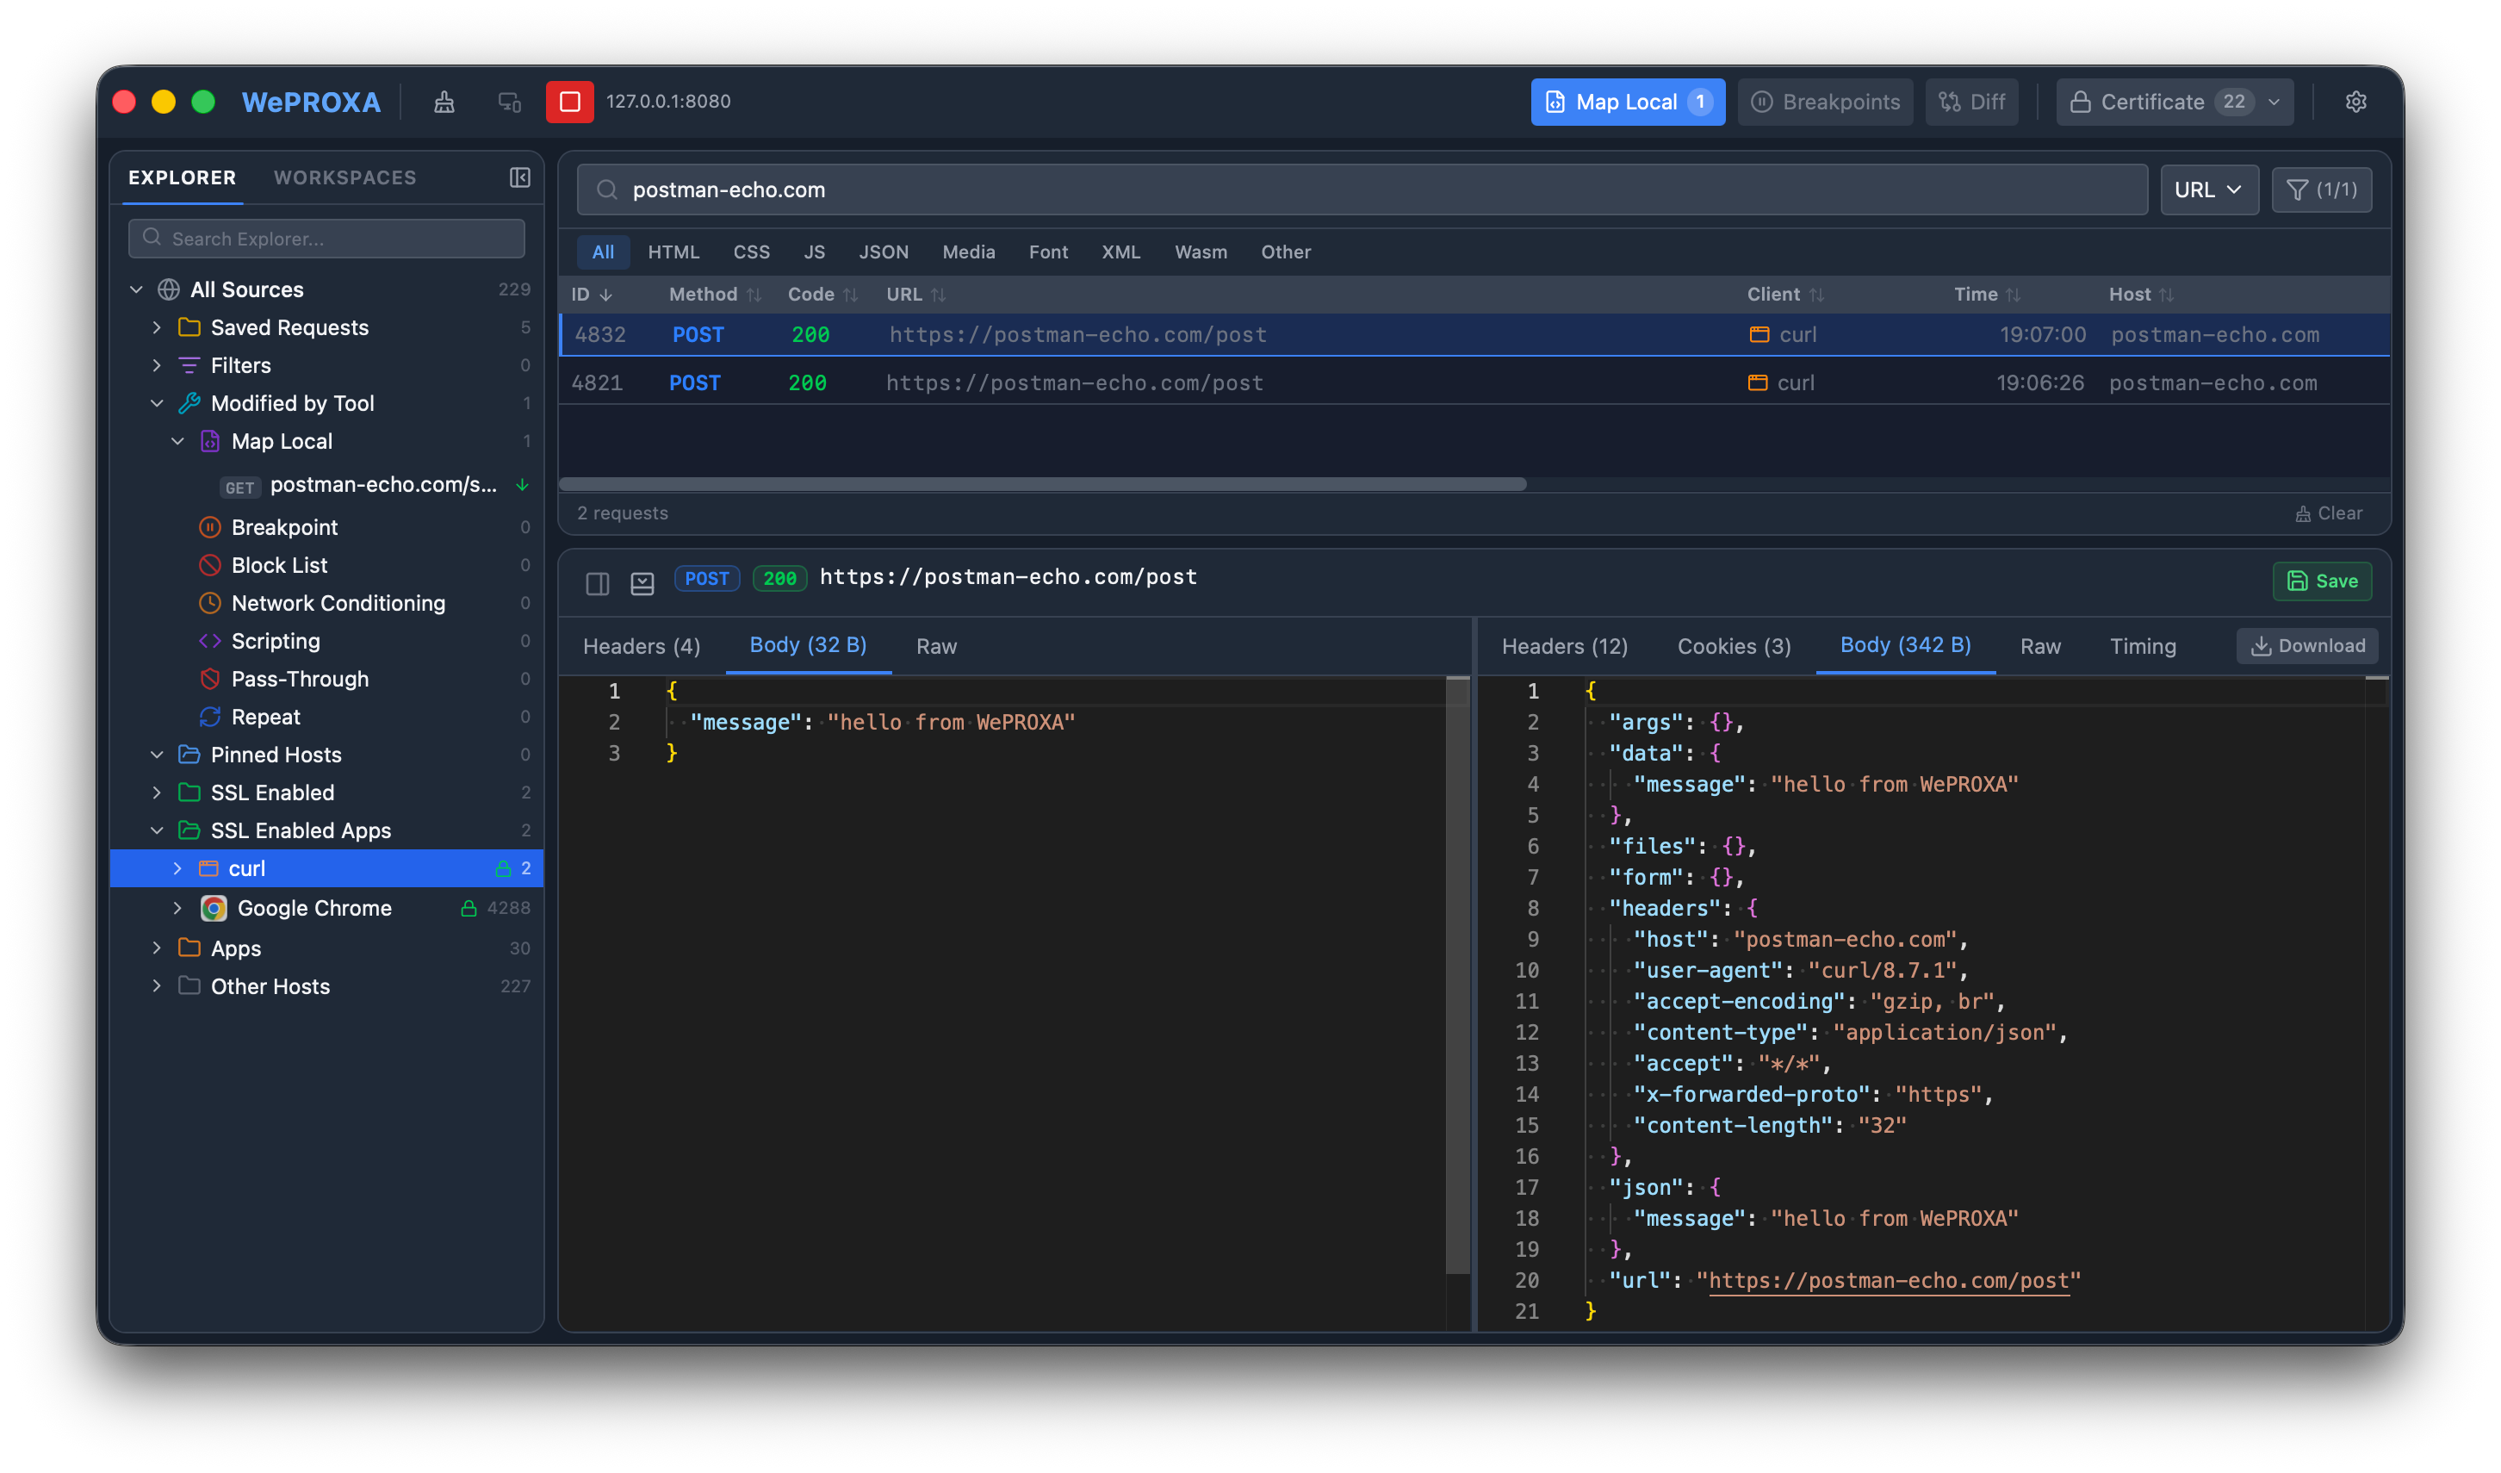2501x1473 pixels.
Task: Open the response Timing tab
Action: [2143, 647]
